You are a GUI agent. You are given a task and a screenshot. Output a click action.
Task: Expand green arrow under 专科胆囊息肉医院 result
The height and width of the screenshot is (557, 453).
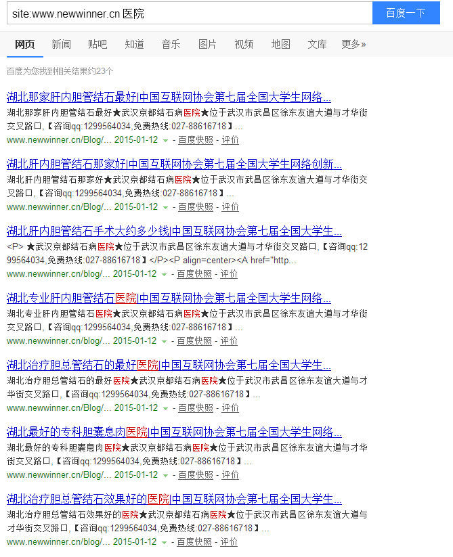click(165, 476)
